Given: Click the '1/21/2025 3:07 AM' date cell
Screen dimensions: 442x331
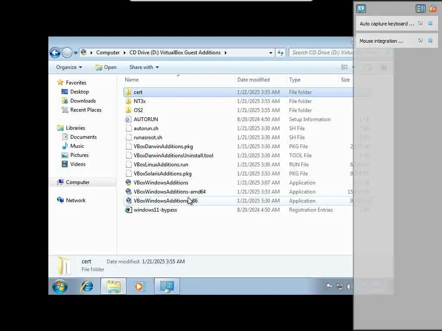Looking at the screenshot, I should (x=258, y=182).
